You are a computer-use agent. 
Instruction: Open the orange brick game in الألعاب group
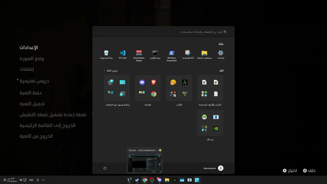coord(173,82)
